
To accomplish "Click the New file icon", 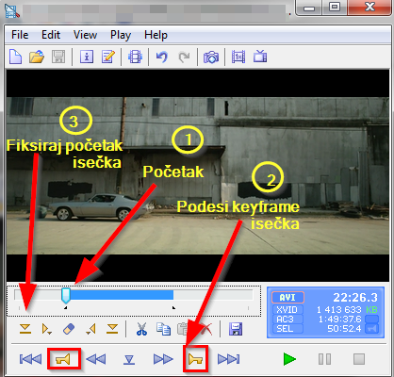I will pos(15,57).
